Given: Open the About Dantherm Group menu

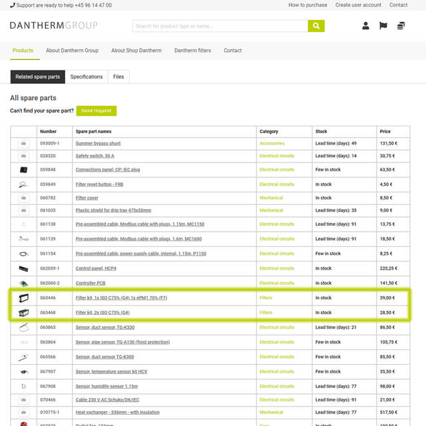Looking at the screenshot, I should 72,51.
